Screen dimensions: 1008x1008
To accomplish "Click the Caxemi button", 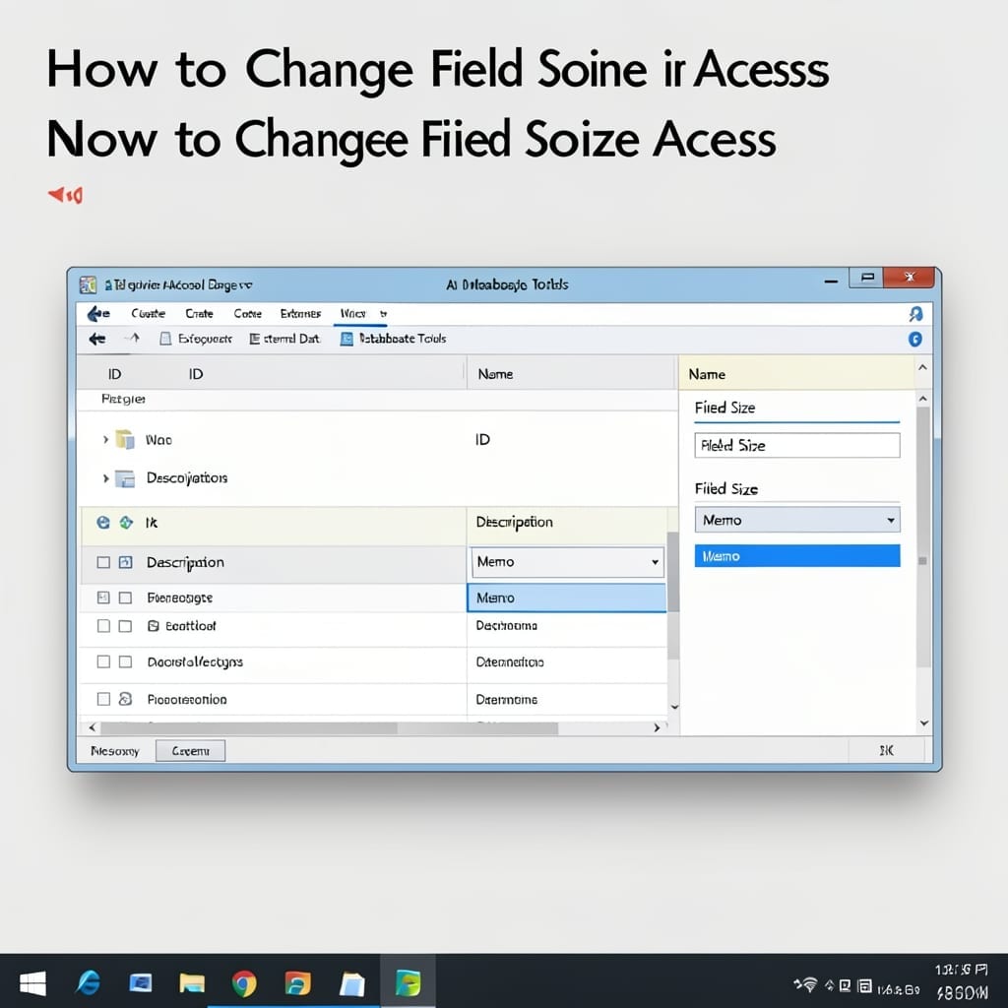I will click(x=190, y=751).
